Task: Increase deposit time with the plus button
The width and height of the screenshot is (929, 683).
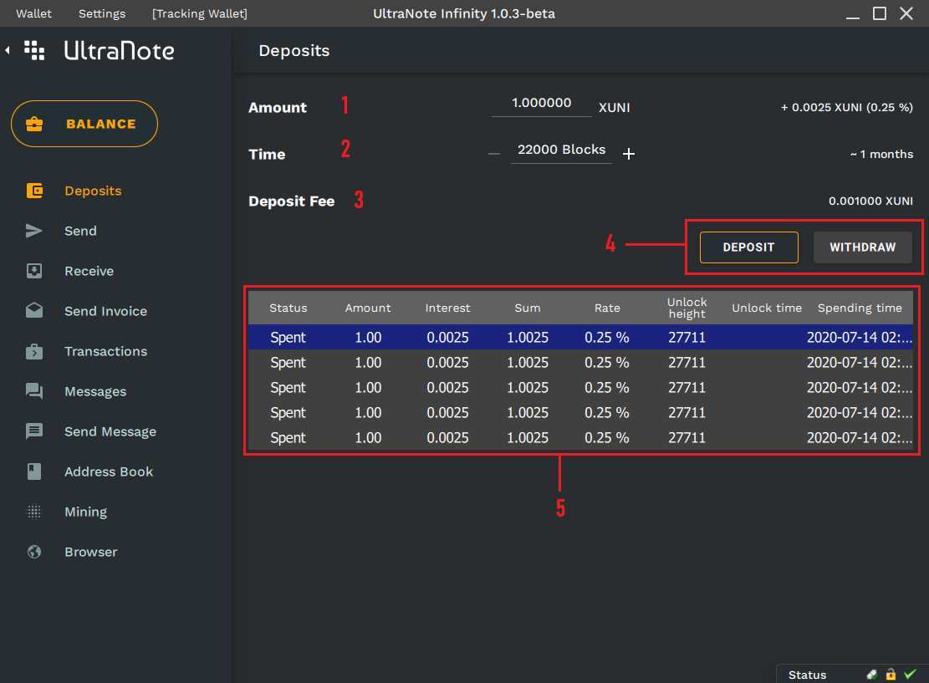Action: [x=629, y=154]
